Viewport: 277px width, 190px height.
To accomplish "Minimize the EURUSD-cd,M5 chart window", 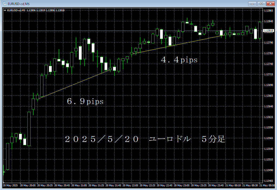I will [252, 4].
